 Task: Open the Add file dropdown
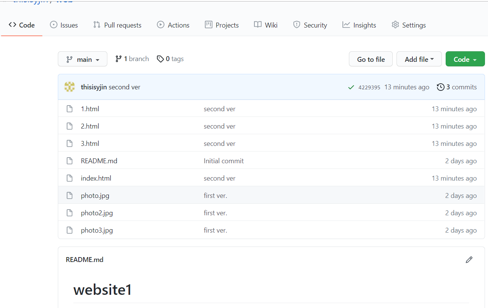(x=419, y=59)
